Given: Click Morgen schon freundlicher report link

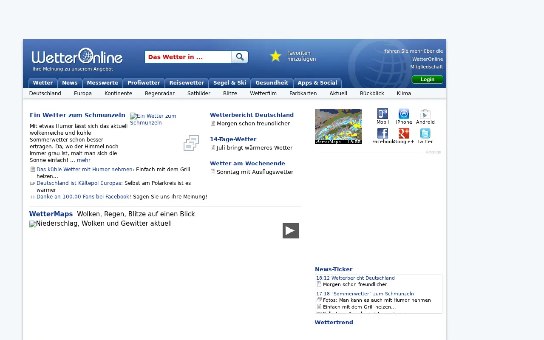Looking at the screenshot, I should (x=253, y=123).
